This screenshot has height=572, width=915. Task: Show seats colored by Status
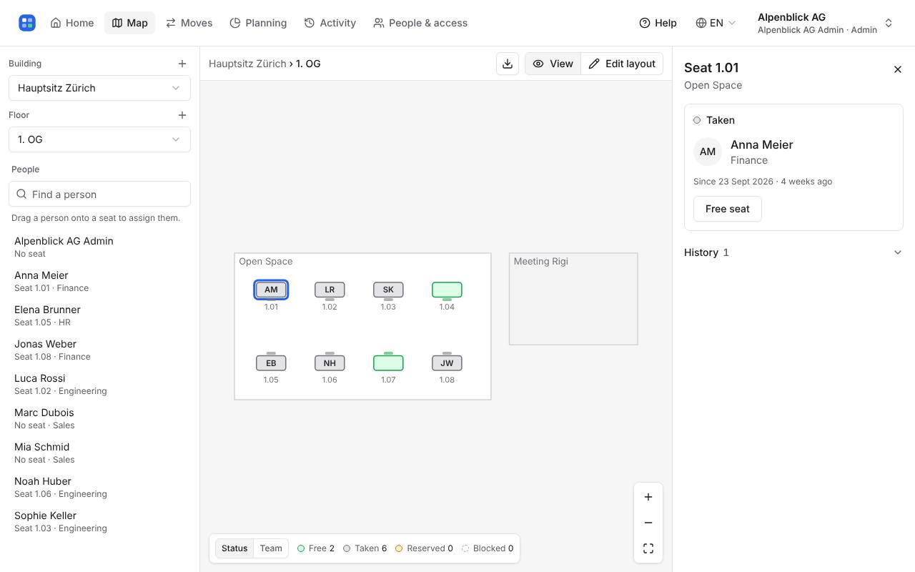234,548
